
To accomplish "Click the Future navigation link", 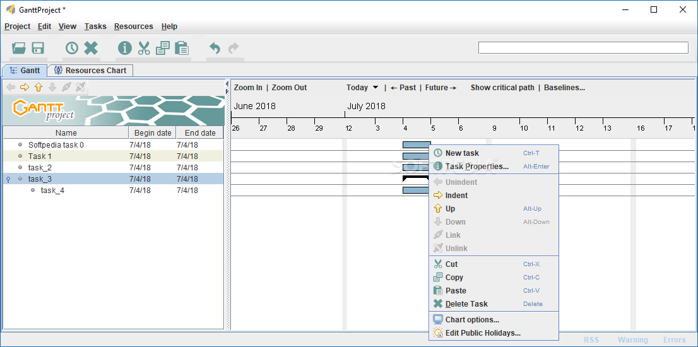I will (x=441, y=88).
